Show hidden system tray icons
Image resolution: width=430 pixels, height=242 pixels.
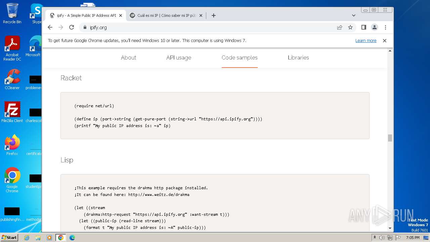pos(375,238)
